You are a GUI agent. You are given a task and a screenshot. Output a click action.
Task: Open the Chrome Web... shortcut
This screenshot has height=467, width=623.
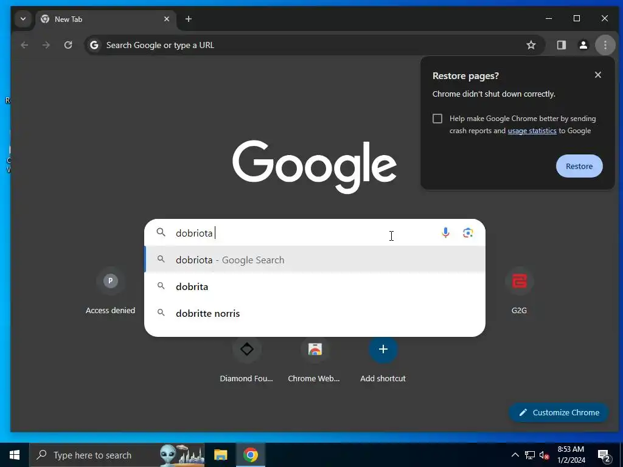coord(314,359)
